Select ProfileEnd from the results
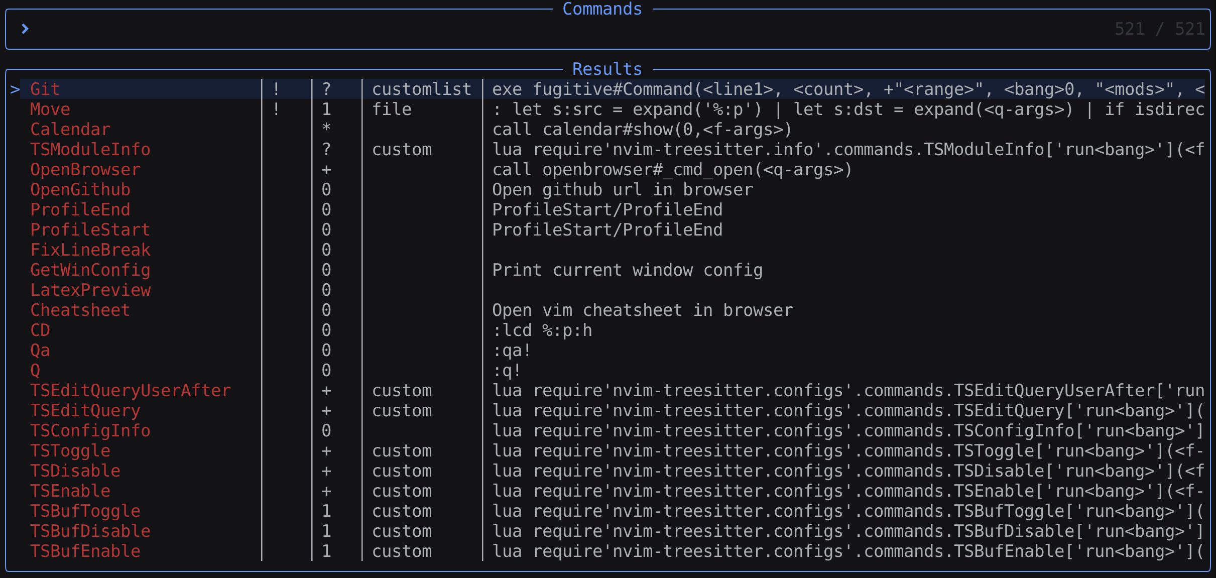Image resolution: width=1216 pixels, height=578 pixels. [x=80, y=210]
